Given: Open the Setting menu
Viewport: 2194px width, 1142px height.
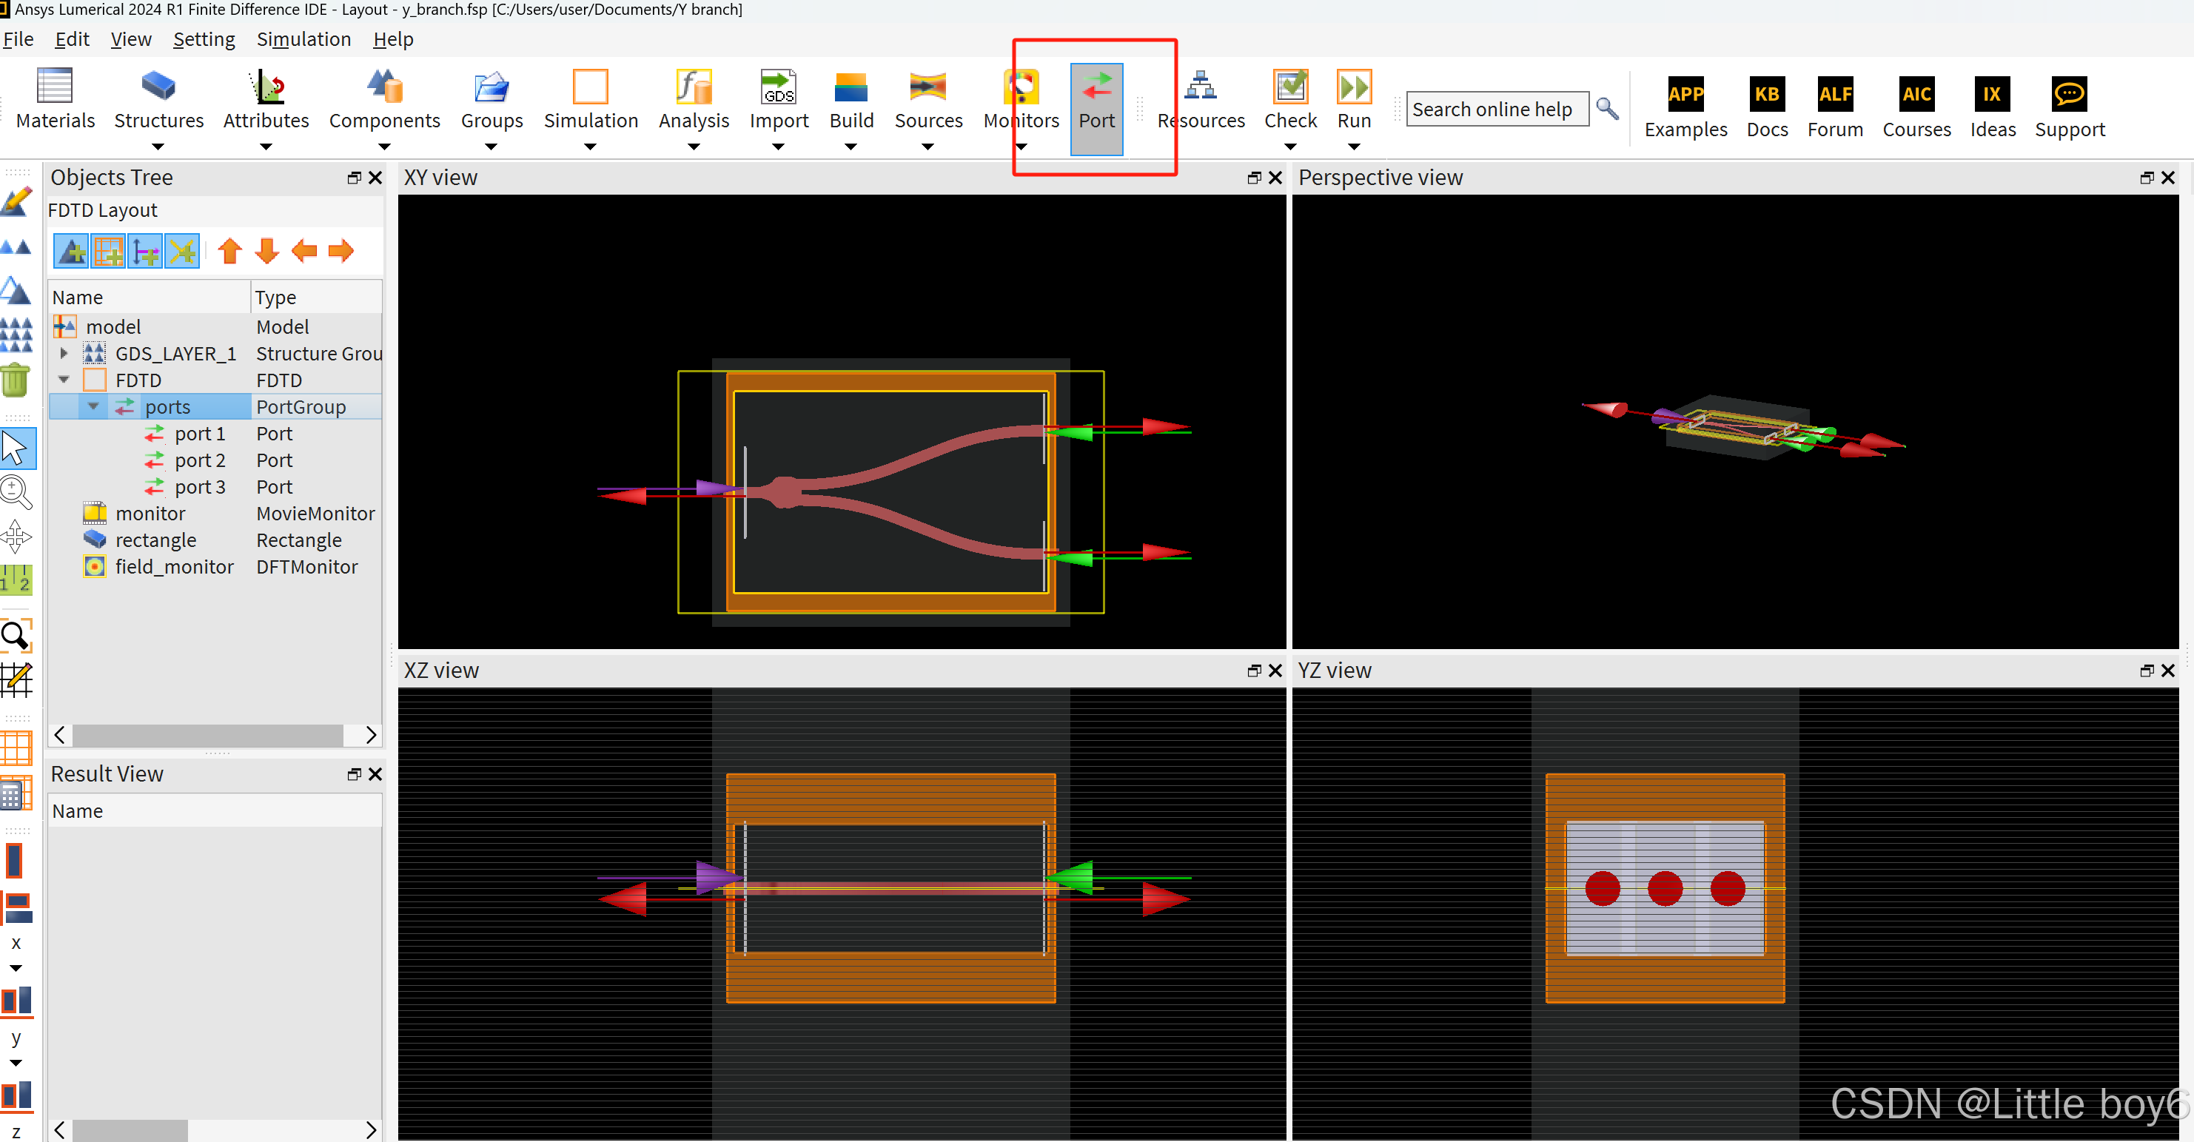Looking at the screenshot, I should (x=204, y=39).
